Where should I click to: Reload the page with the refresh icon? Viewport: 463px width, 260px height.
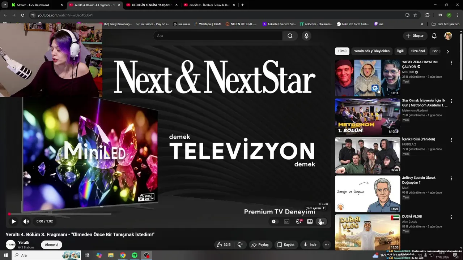22,15
